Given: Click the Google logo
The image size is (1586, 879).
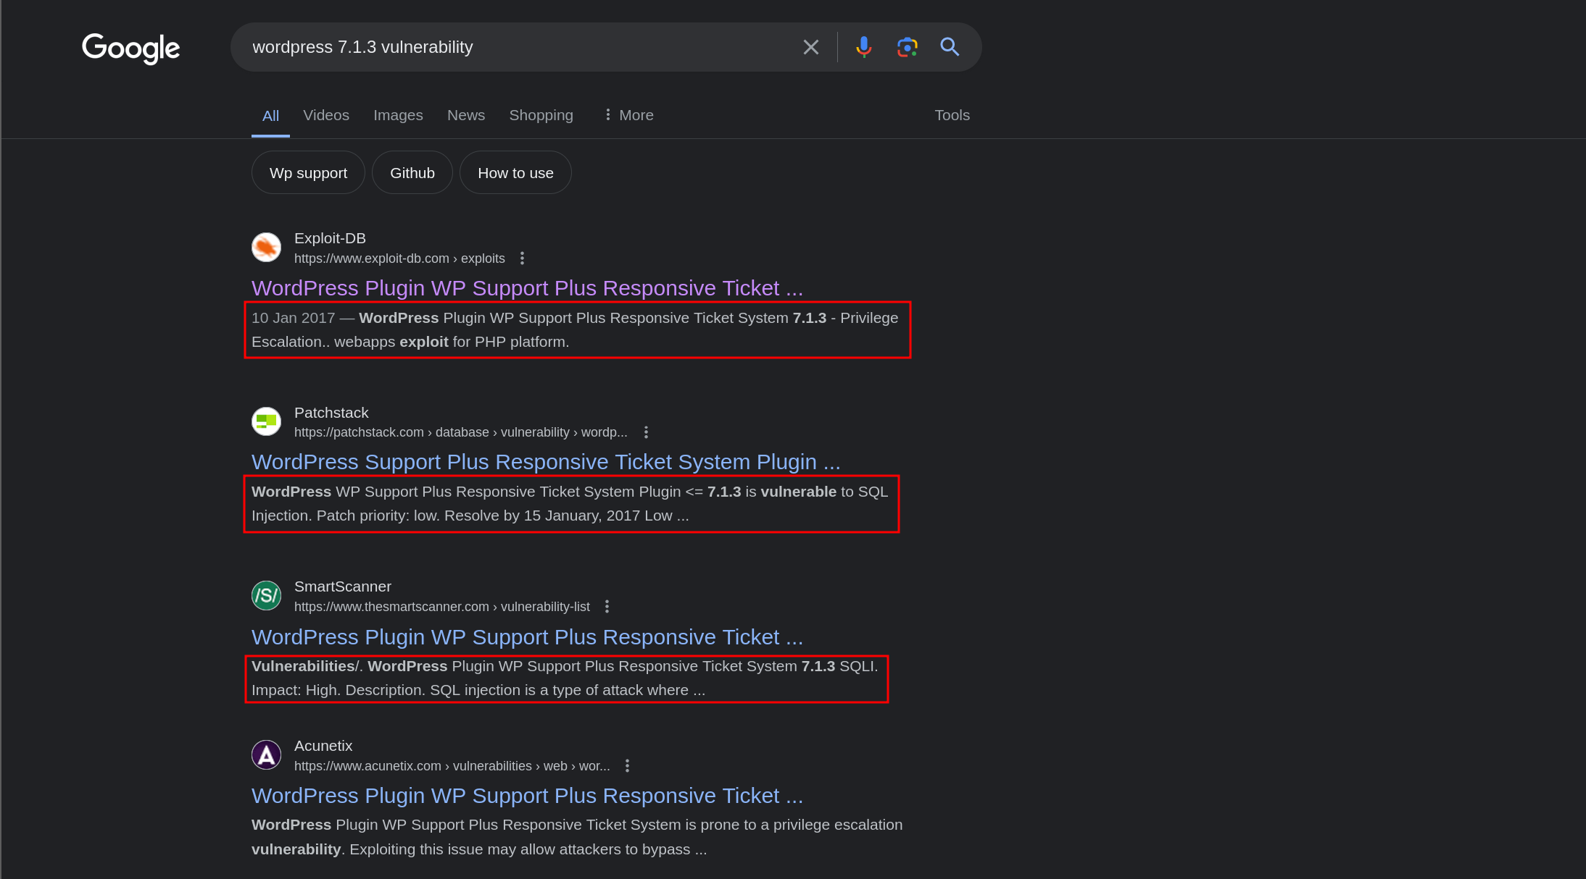Looking at the screenshot, I should [130, 48].
